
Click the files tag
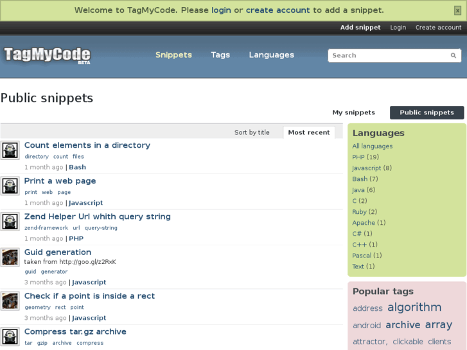pos(78,157)
